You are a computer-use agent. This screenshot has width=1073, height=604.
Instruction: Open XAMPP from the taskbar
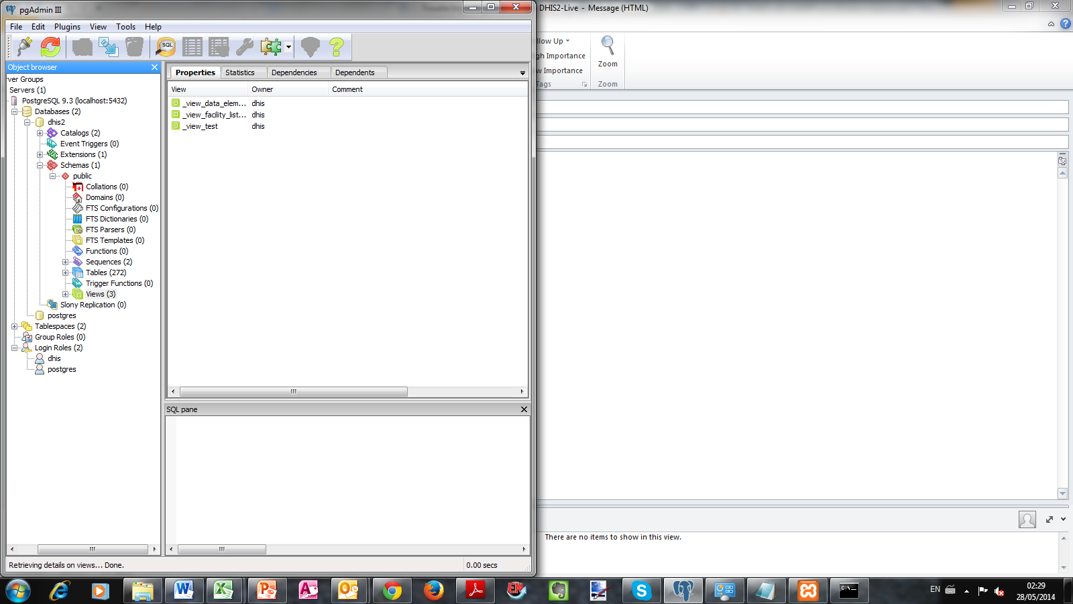tap(808, 591)
